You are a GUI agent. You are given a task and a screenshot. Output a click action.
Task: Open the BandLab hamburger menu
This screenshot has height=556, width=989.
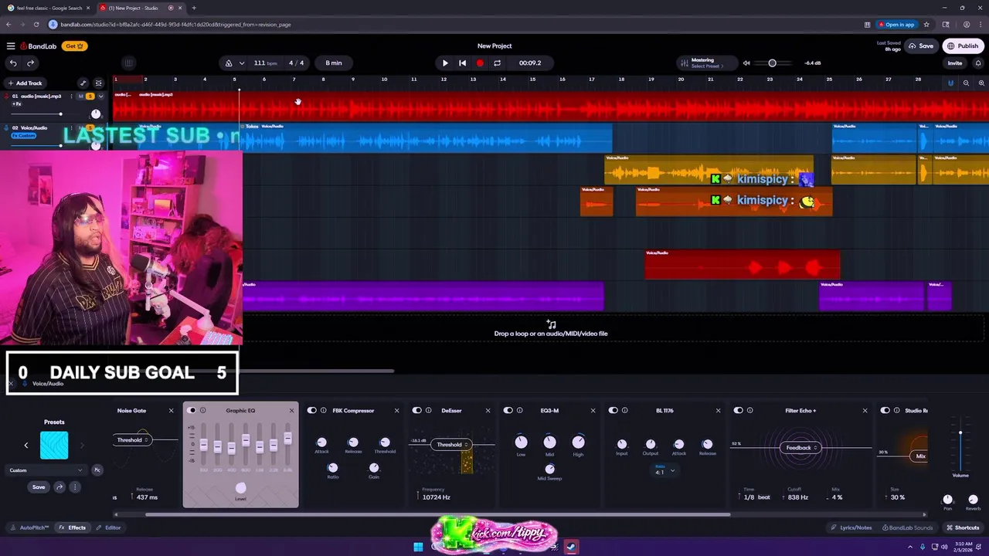11,46
